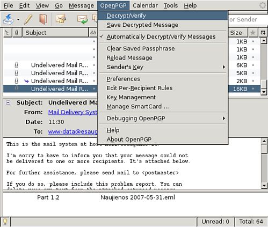Click the Get Mail download icon
The width and height of the screenshot is (268, 227).
pyautogui.click(x=9, y=19)
